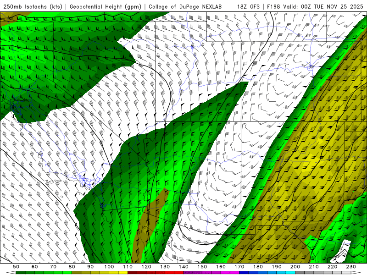The height and width of the screenshot is (275, 367).
Task: Click the legend value '230'
Action: click(351, 267)
